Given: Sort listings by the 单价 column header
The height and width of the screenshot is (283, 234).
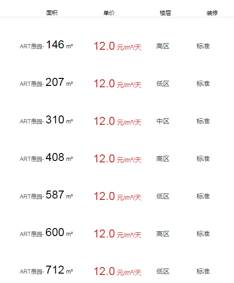Looking at the screenshot, I should [x=109, y=13].
